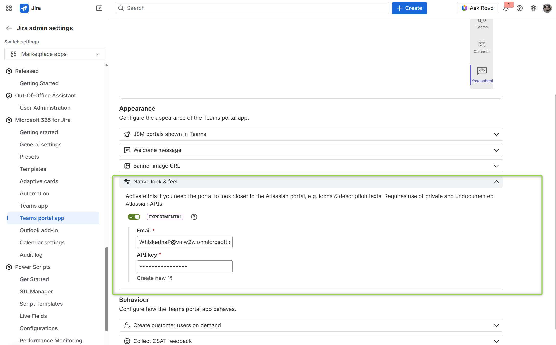The height and width of the screenshot is (345, 556).
Task: Open notifications bell icon
Action: coord(506,8)
